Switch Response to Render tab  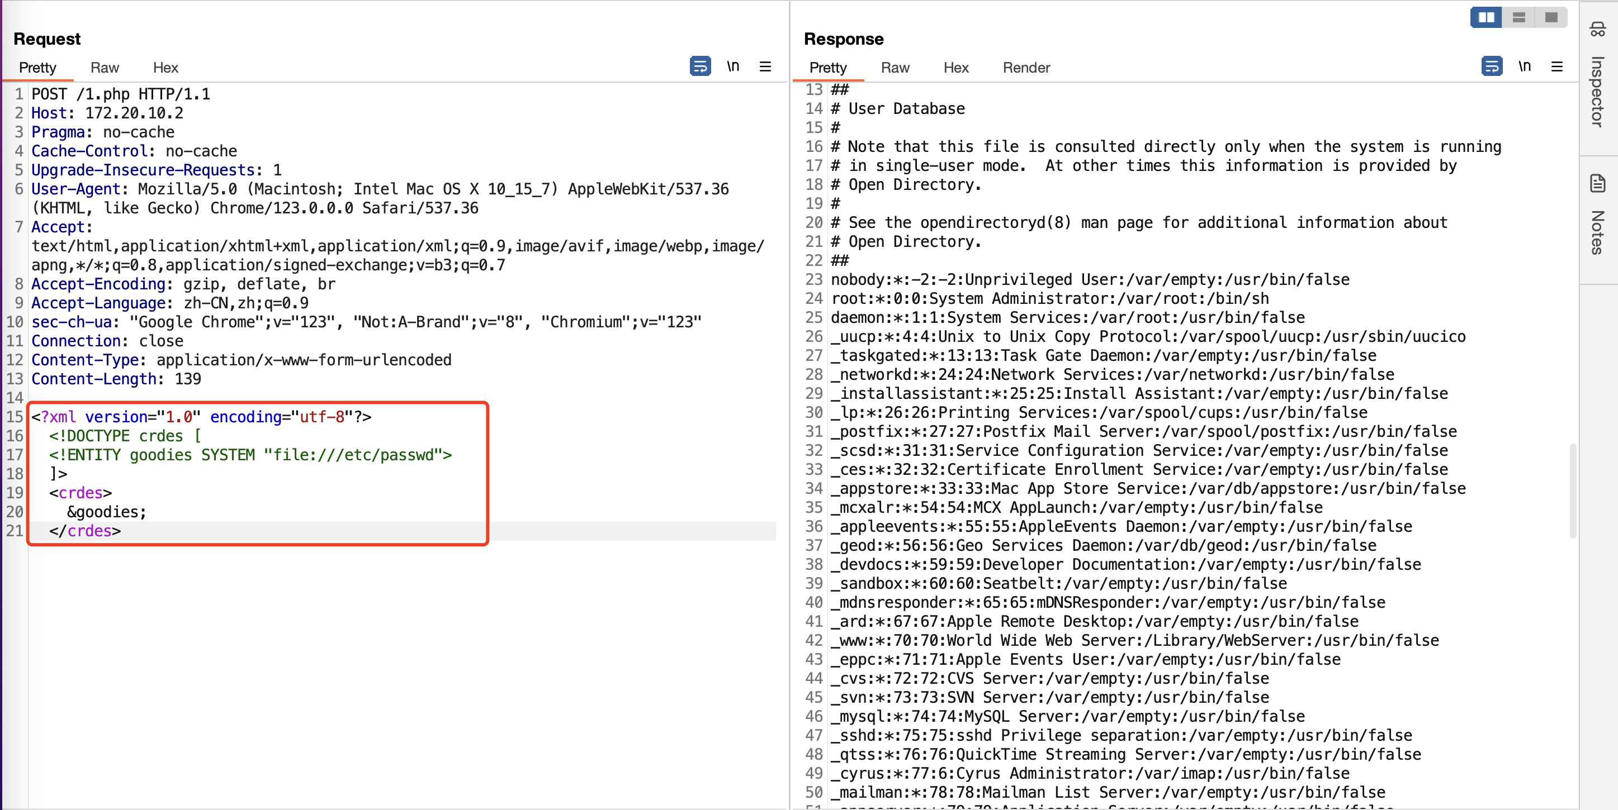point(1026,67)
